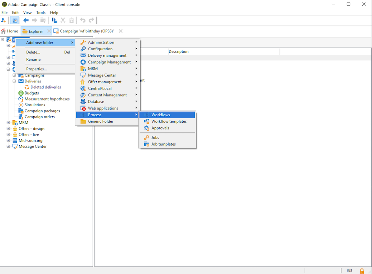Click the Campaign Management circle icon

(x=83, y=62)
